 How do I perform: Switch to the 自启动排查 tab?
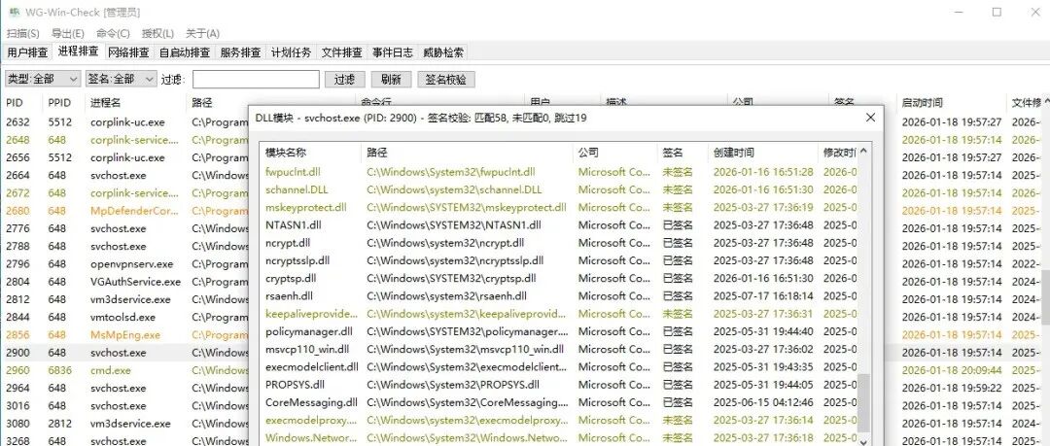(184, 52)
